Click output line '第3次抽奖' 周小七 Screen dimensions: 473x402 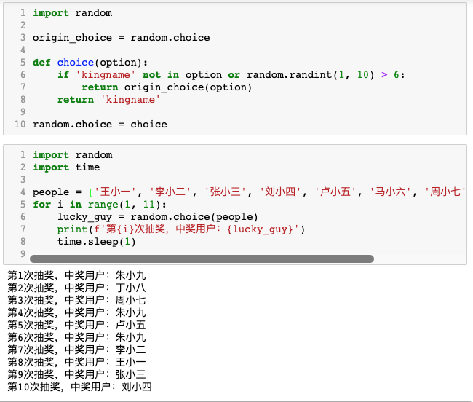(76, 300)
